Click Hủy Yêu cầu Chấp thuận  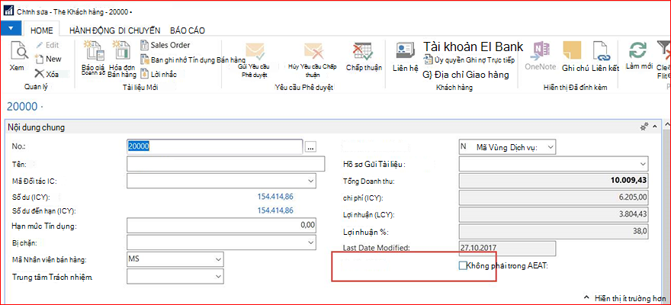pyautogui.click(x=313, y=59)
